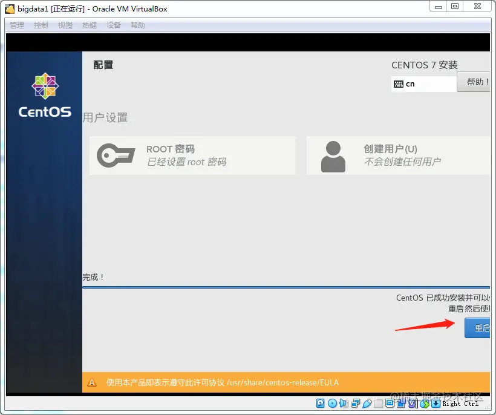Click the VirtualBox window title icon

[10, 9]
